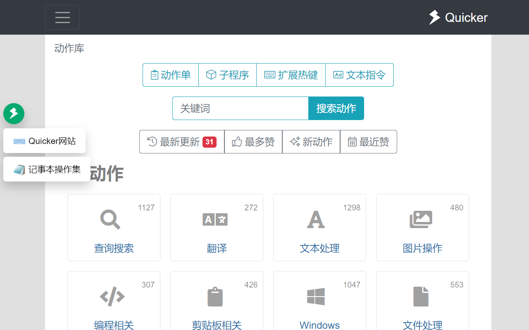Click the 关键词 keyword input field
Image resolution: width=529 pixels, height=330 pixels.
[x=240, y=108]
